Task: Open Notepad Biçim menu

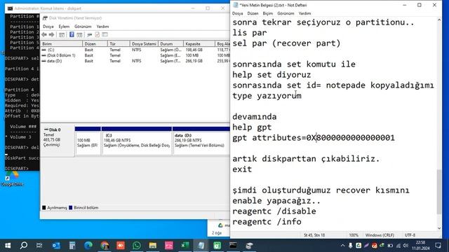Action: (268, 13)
